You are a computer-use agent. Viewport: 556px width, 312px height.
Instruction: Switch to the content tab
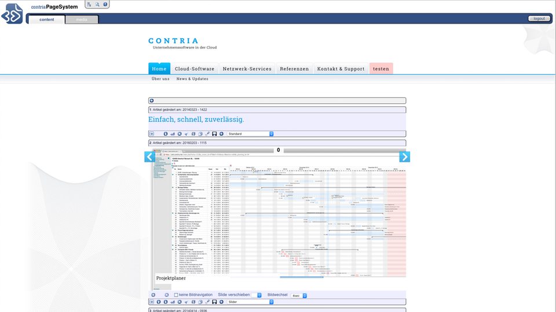point(47,20)
